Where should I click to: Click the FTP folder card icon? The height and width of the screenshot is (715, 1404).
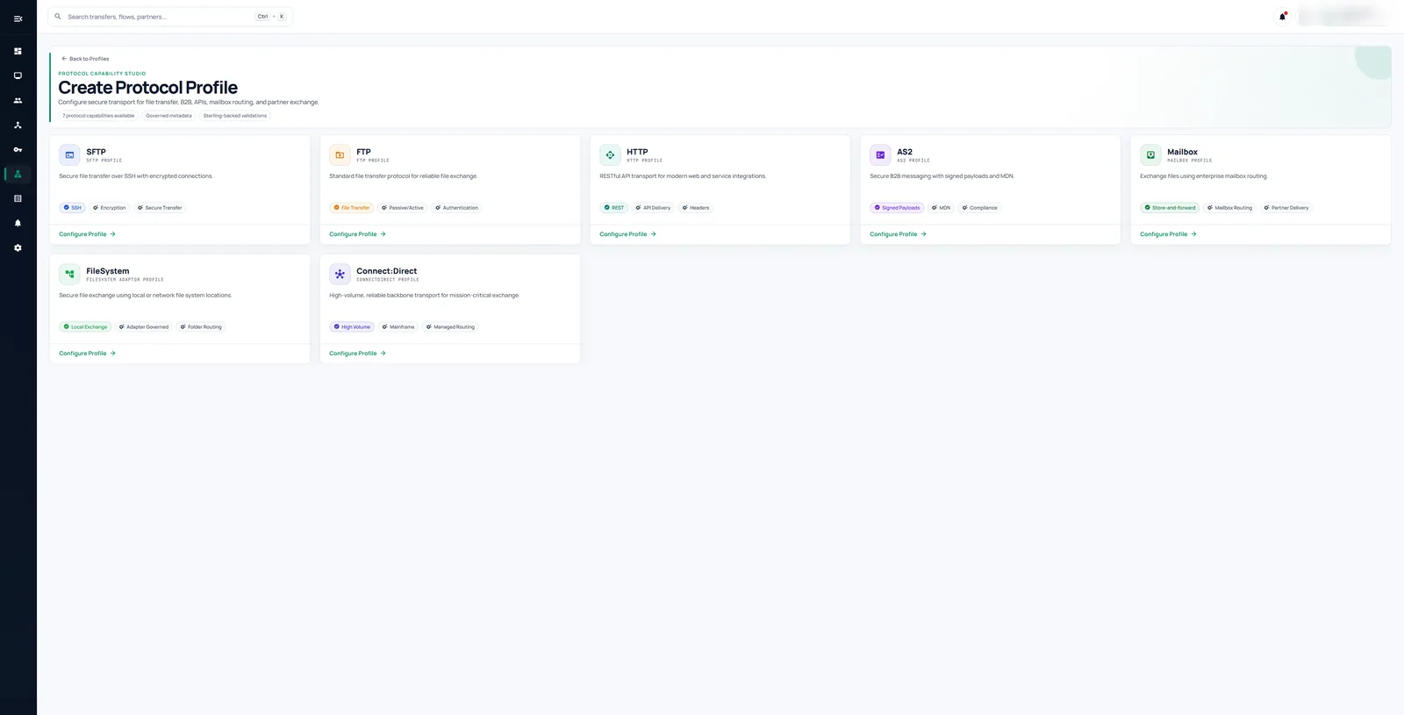(340, 155)
